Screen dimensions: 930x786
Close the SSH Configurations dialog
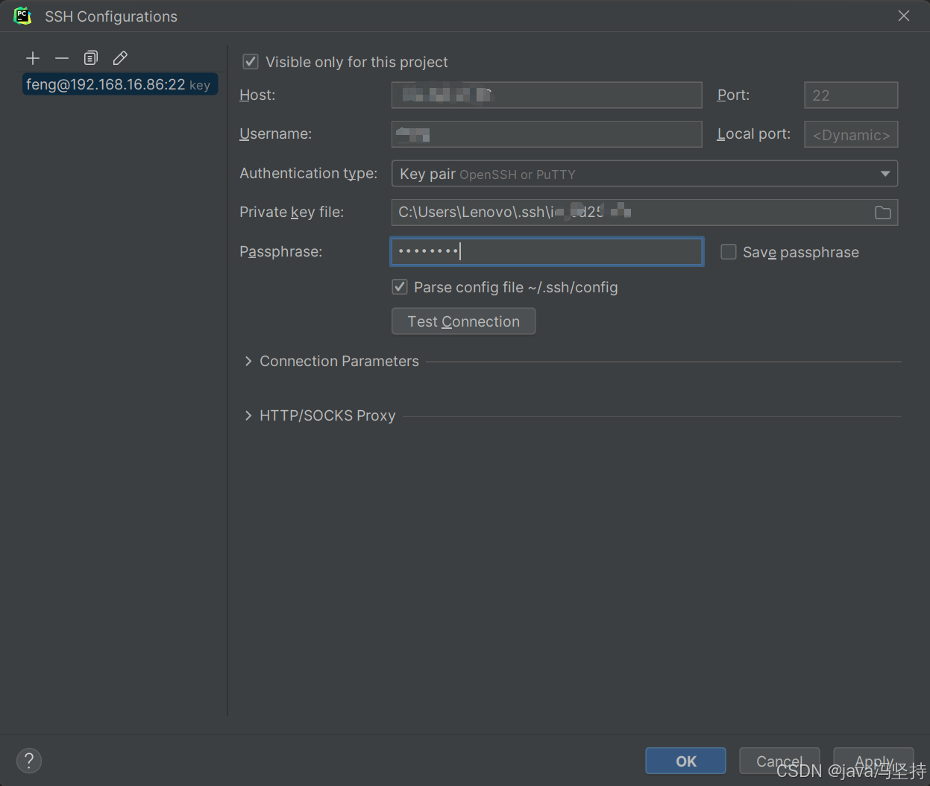(904, 16)
